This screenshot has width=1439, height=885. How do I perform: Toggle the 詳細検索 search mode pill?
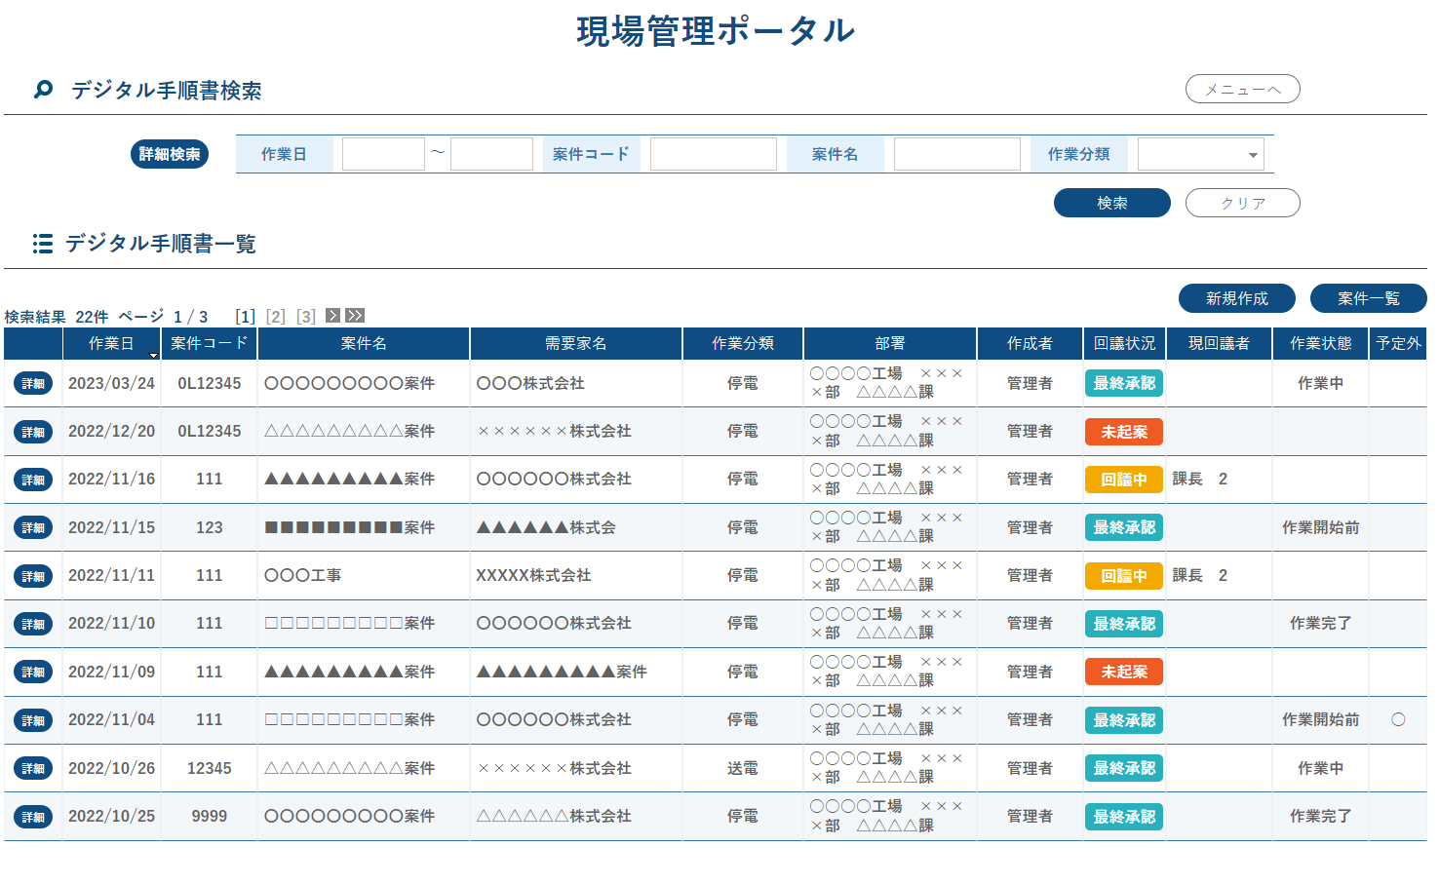click(x=170, y=154)
